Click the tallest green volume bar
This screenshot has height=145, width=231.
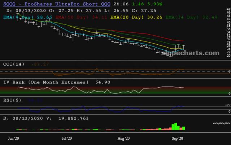coord(175,126)
